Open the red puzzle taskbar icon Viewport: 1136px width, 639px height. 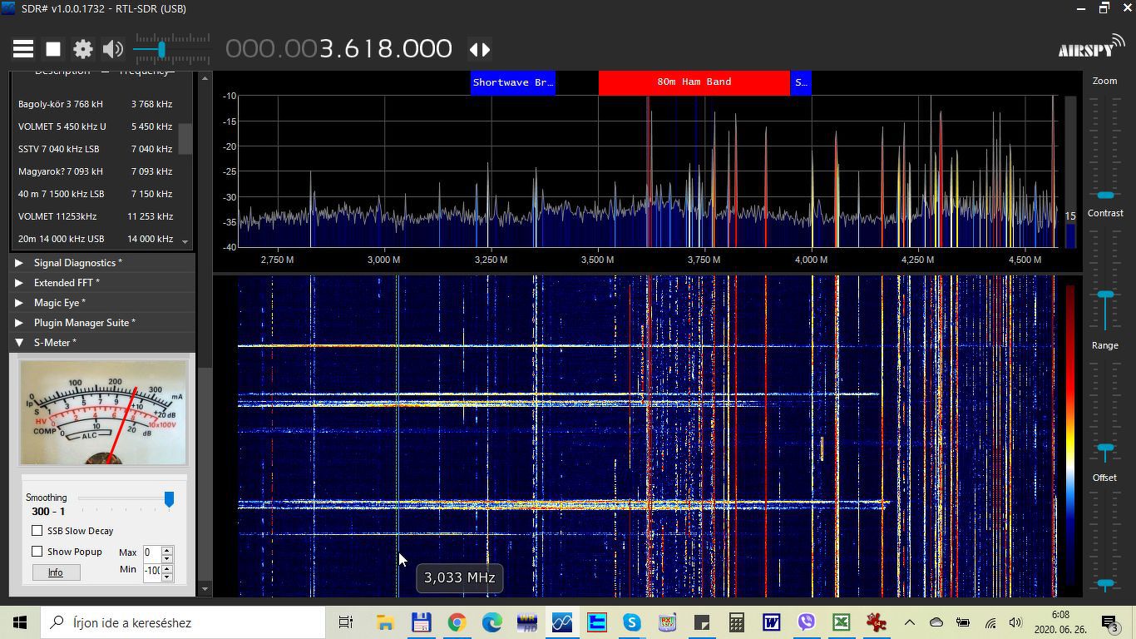click(x=876, y=622)
